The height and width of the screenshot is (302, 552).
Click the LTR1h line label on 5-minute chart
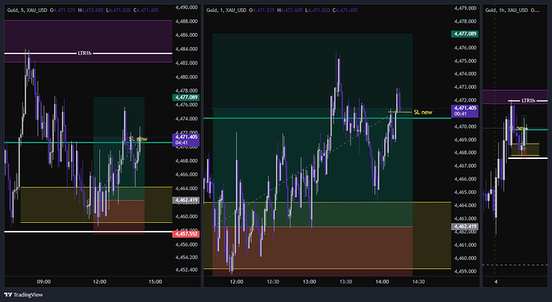pyautogui.click(x=85, y=54)
